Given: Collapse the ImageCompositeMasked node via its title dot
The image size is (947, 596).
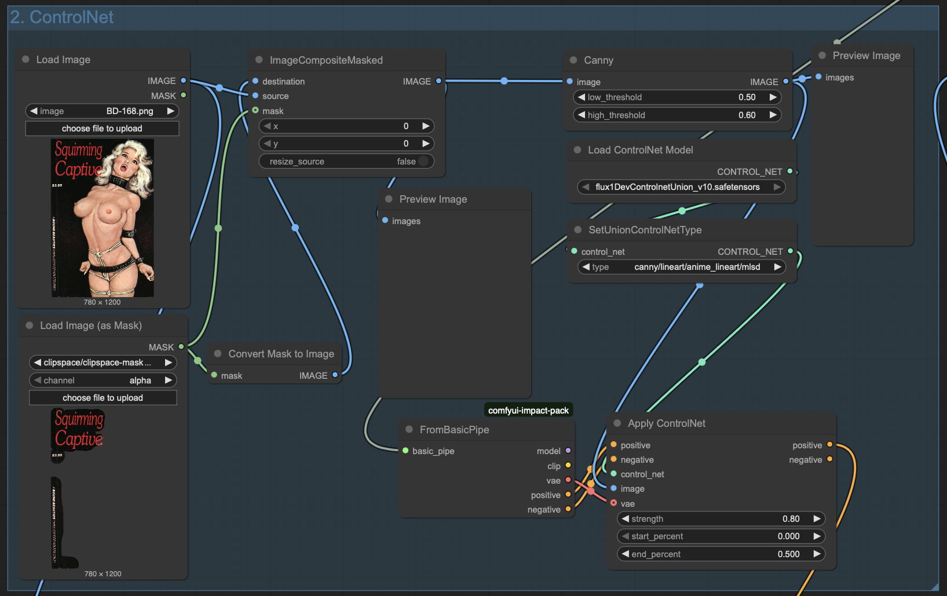Looking at the screenshot, I should [259, 60].
